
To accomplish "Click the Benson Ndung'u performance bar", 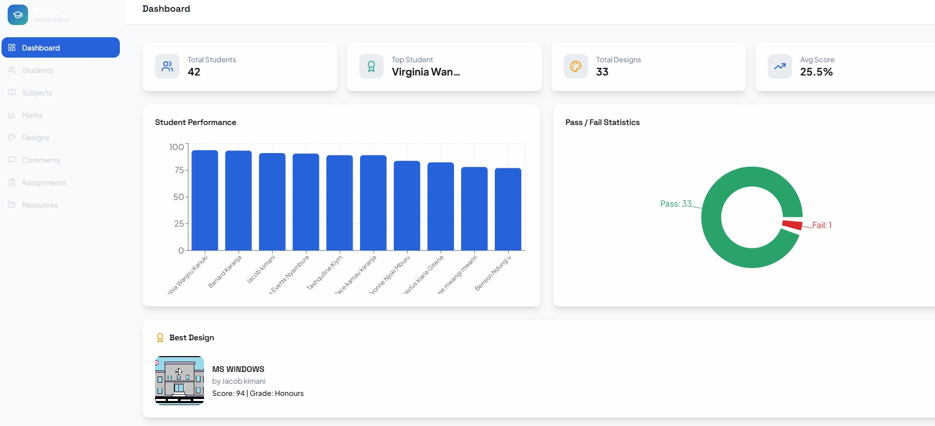I will [508, 209].
